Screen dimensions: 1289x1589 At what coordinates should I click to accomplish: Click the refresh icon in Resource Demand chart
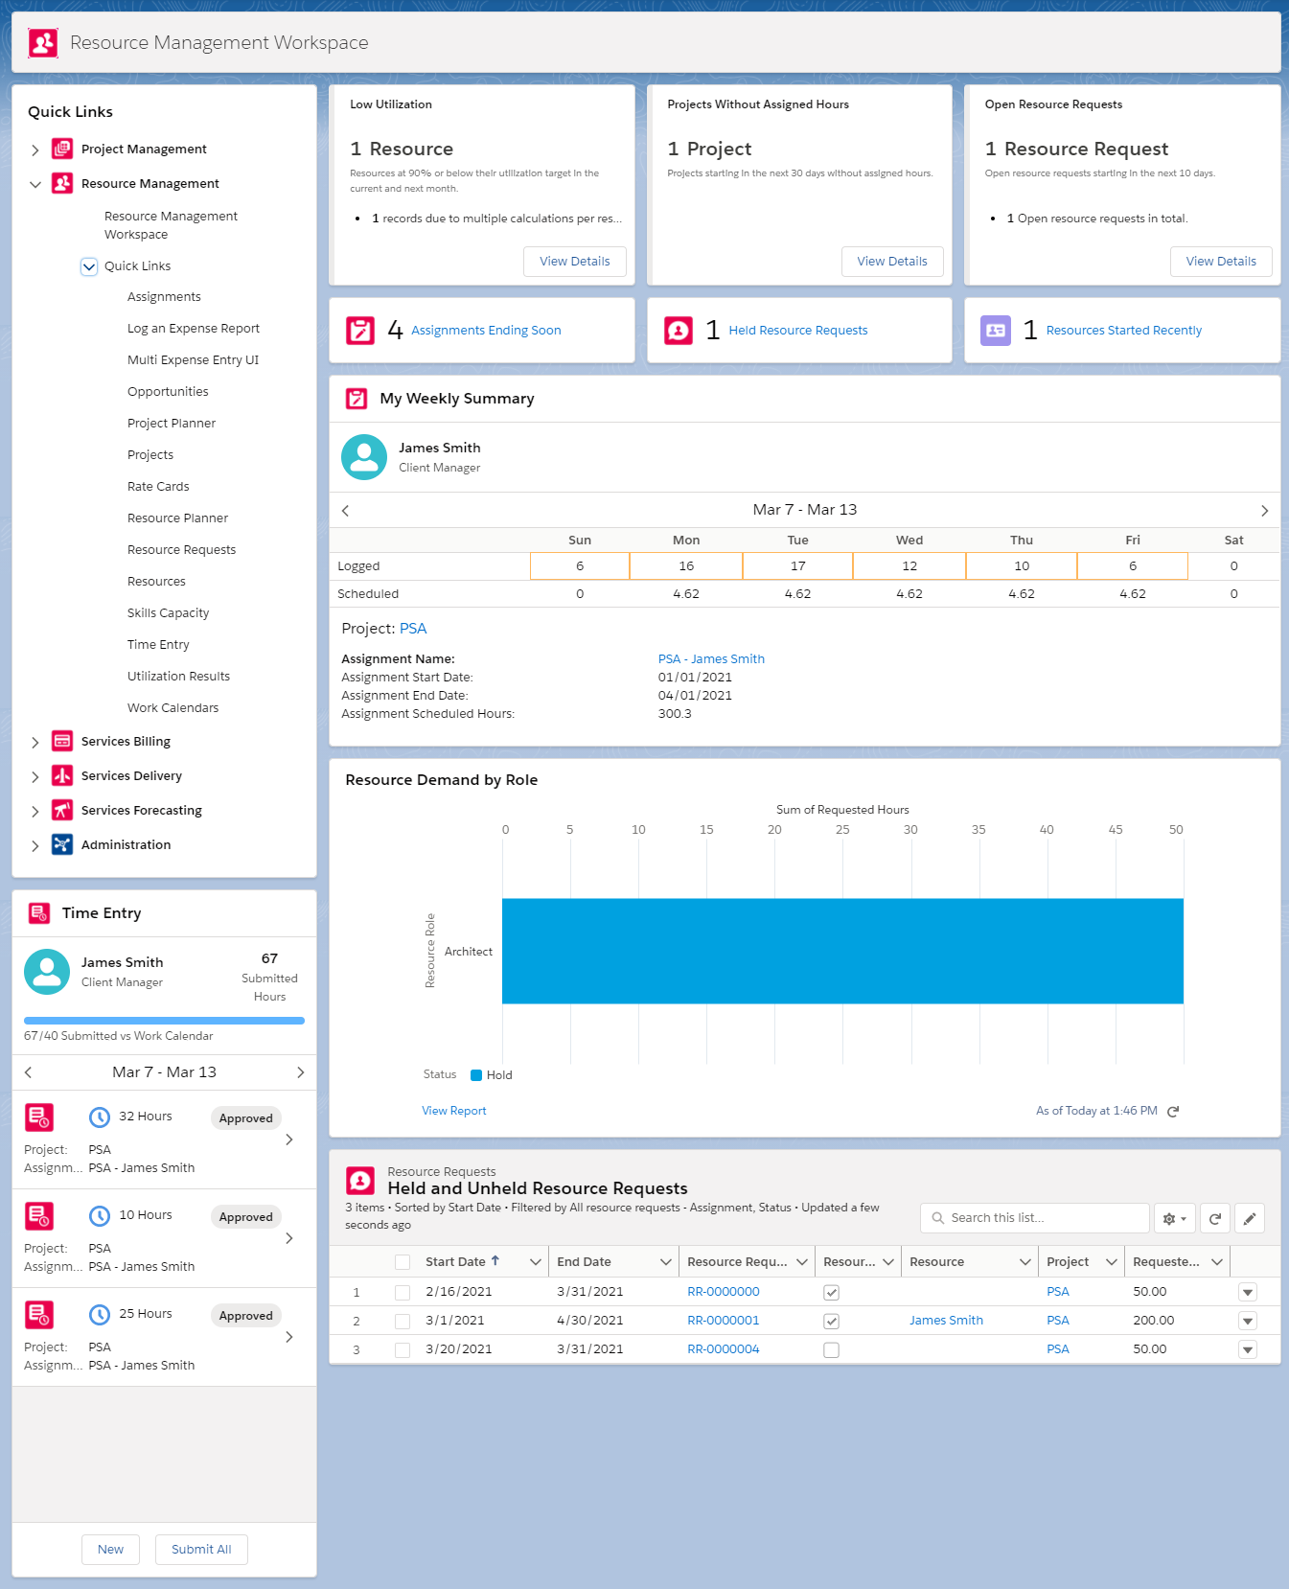point(1172,1111)
